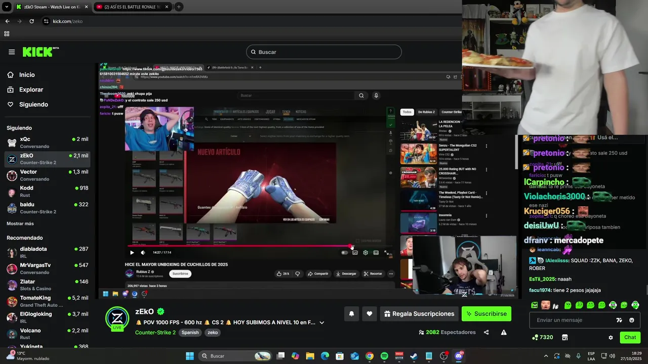This screenshot has height=364, width=648.
Task: Click Regala Suscripciones button
Action: pyautogui.click(x=419, y=314)
